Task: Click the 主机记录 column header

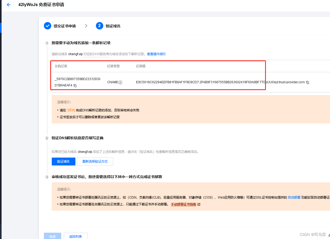Action: point(61,66)
